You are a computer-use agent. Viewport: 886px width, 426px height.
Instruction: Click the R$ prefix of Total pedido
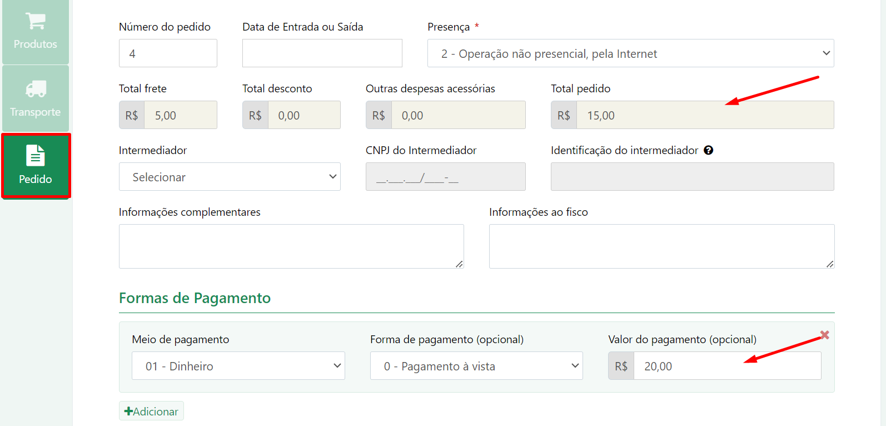564,115
